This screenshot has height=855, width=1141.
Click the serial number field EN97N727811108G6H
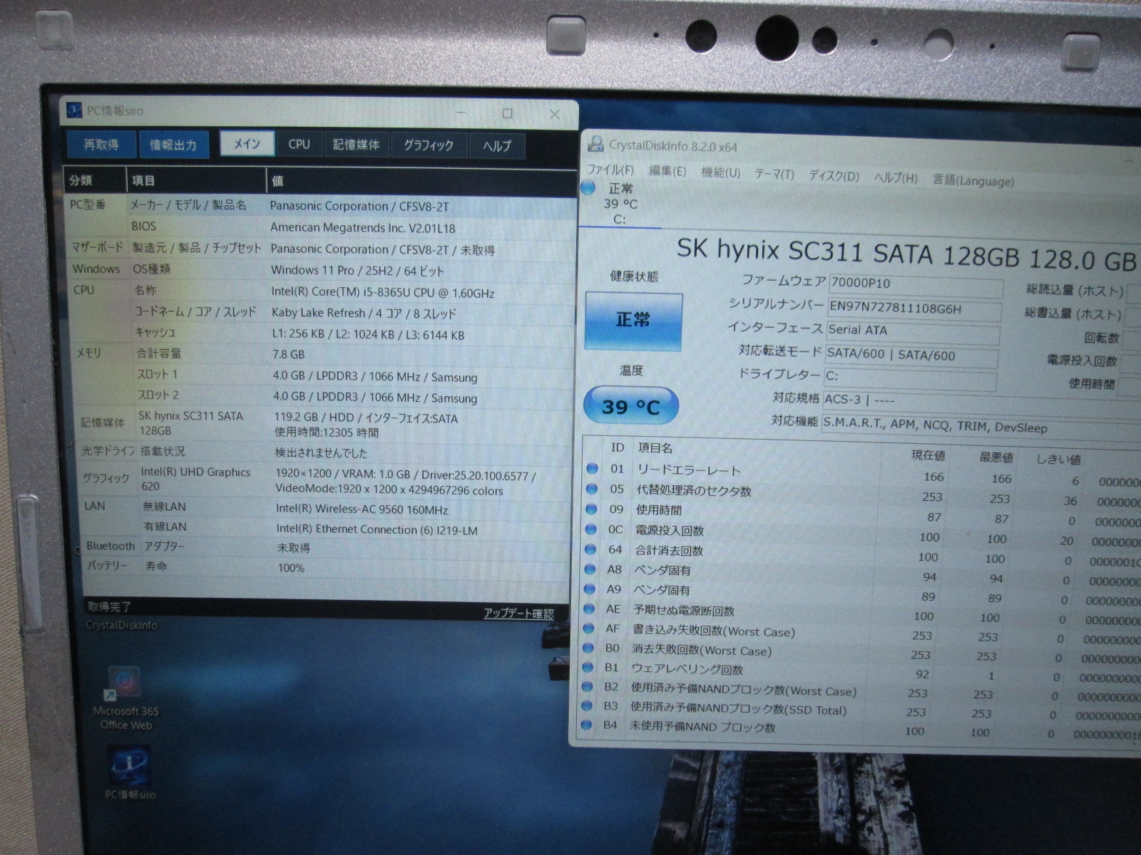914,309
